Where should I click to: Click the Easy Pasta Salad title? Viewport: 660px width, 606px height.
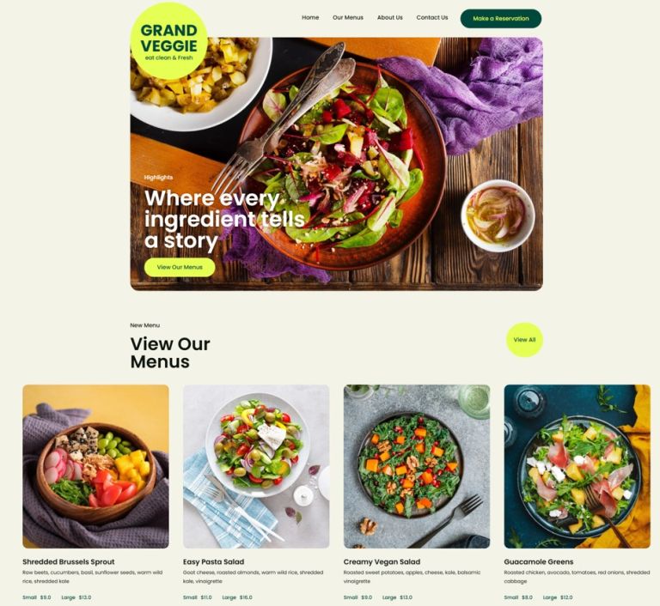(213, 562)
